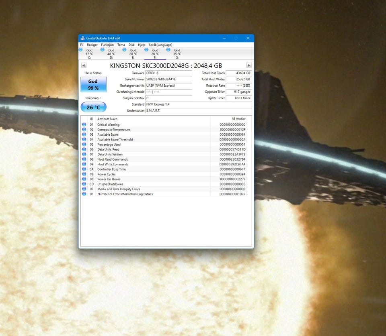Click the status orb for Data Units Written

pyautogui.click(x=84, y=155)
